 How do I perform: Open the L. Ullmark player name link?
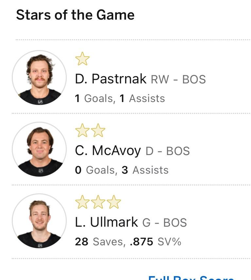click(x=106, y=222)
